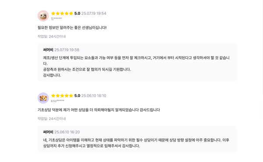The height and width of the screenshot is (162, 263).
Task: Select the 5.0 score beside 25.07.19 19:54
Action: pos(77,14)
